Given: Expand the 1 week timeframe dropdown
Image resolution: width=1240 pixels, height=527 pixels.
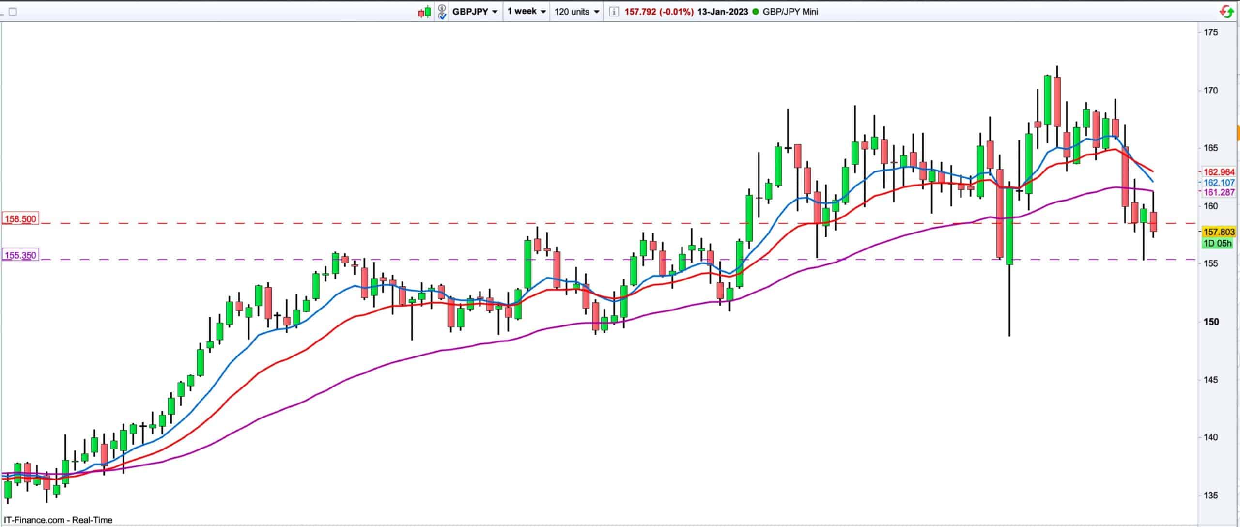Looking at the screenshot, I should pyautogui.click(x=527, y=11).
